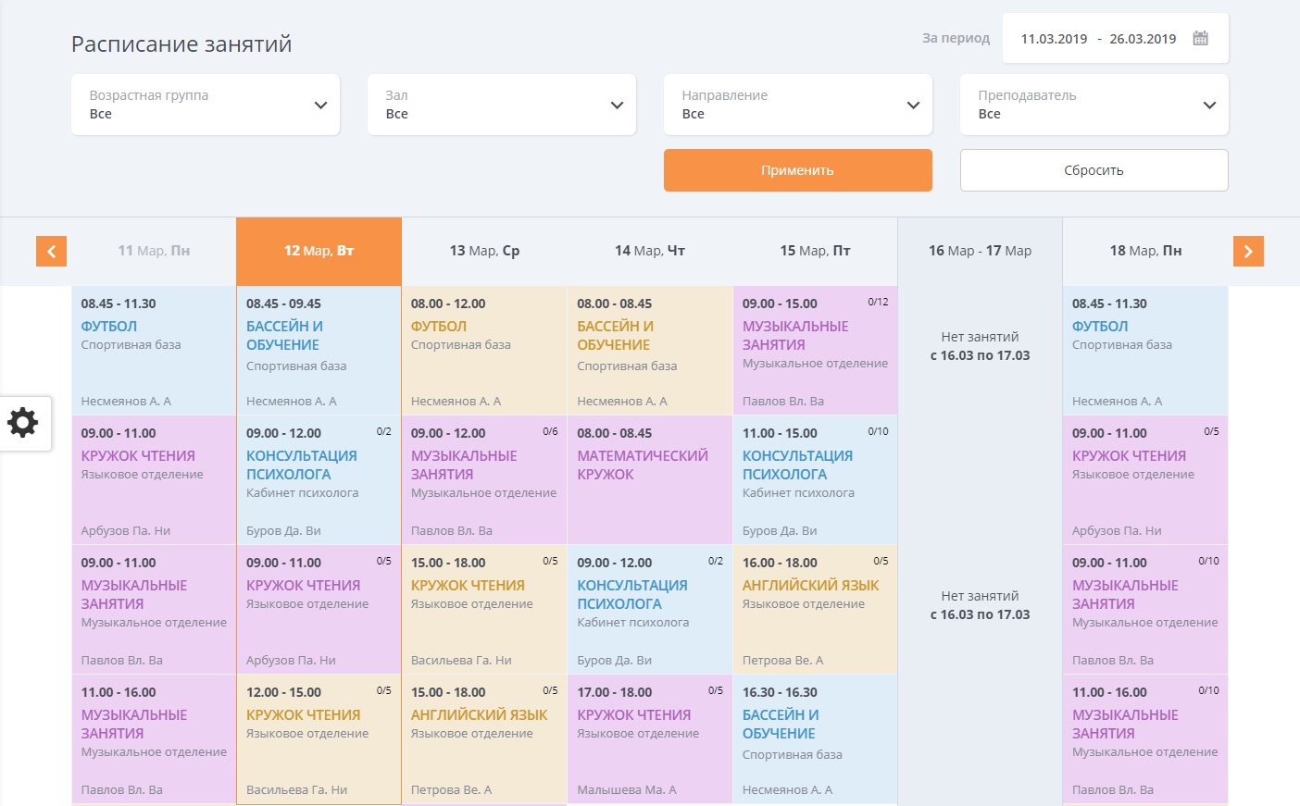Viewport: 1300px width, 806px height.
Task: Open settings gear on left edge
Action: [23, 423]
